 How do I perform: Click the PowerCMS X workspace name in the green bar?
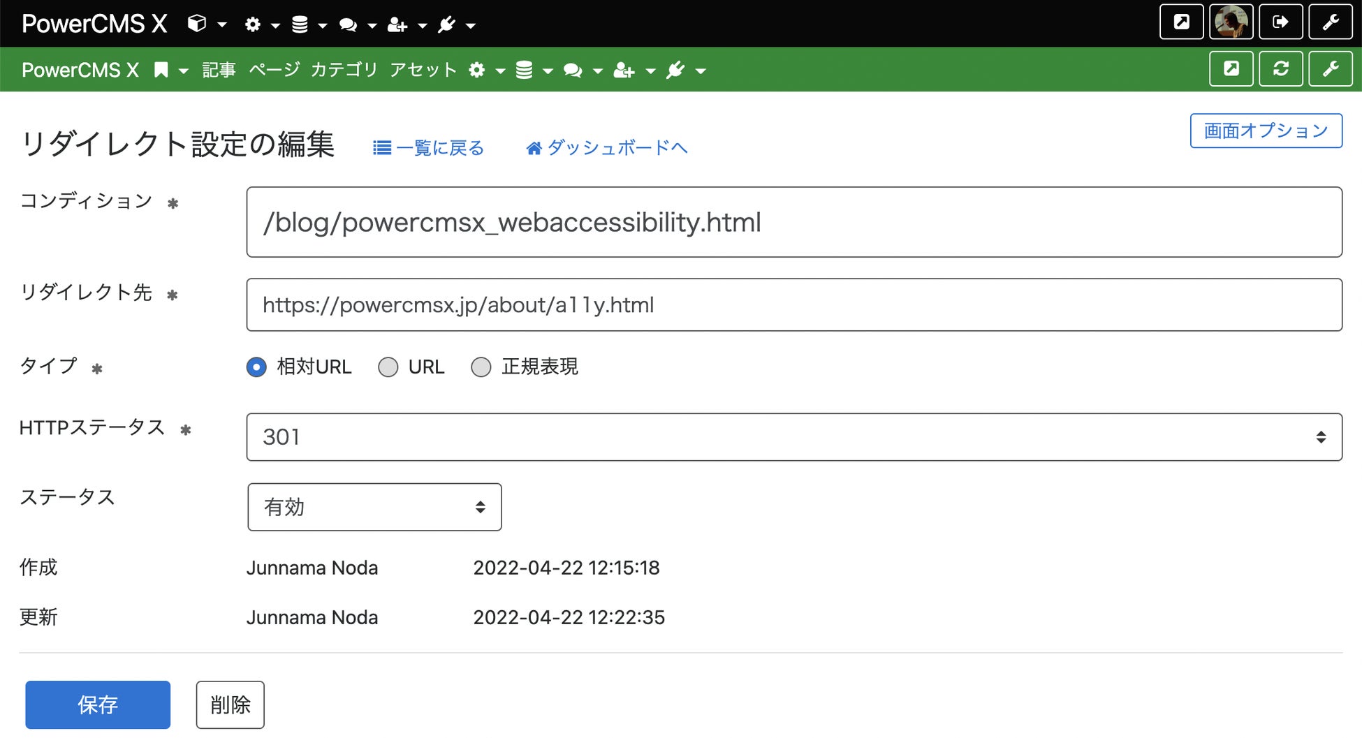pyautogui.click(x=80, y=70)
